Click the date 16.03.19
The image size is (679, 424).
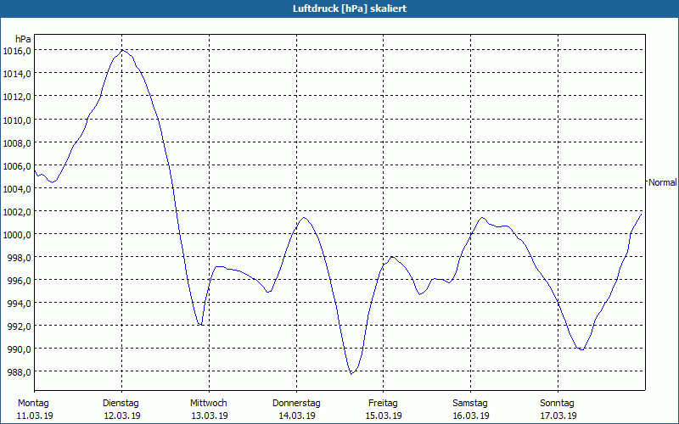pyautogui.click(x=471, y=416)
